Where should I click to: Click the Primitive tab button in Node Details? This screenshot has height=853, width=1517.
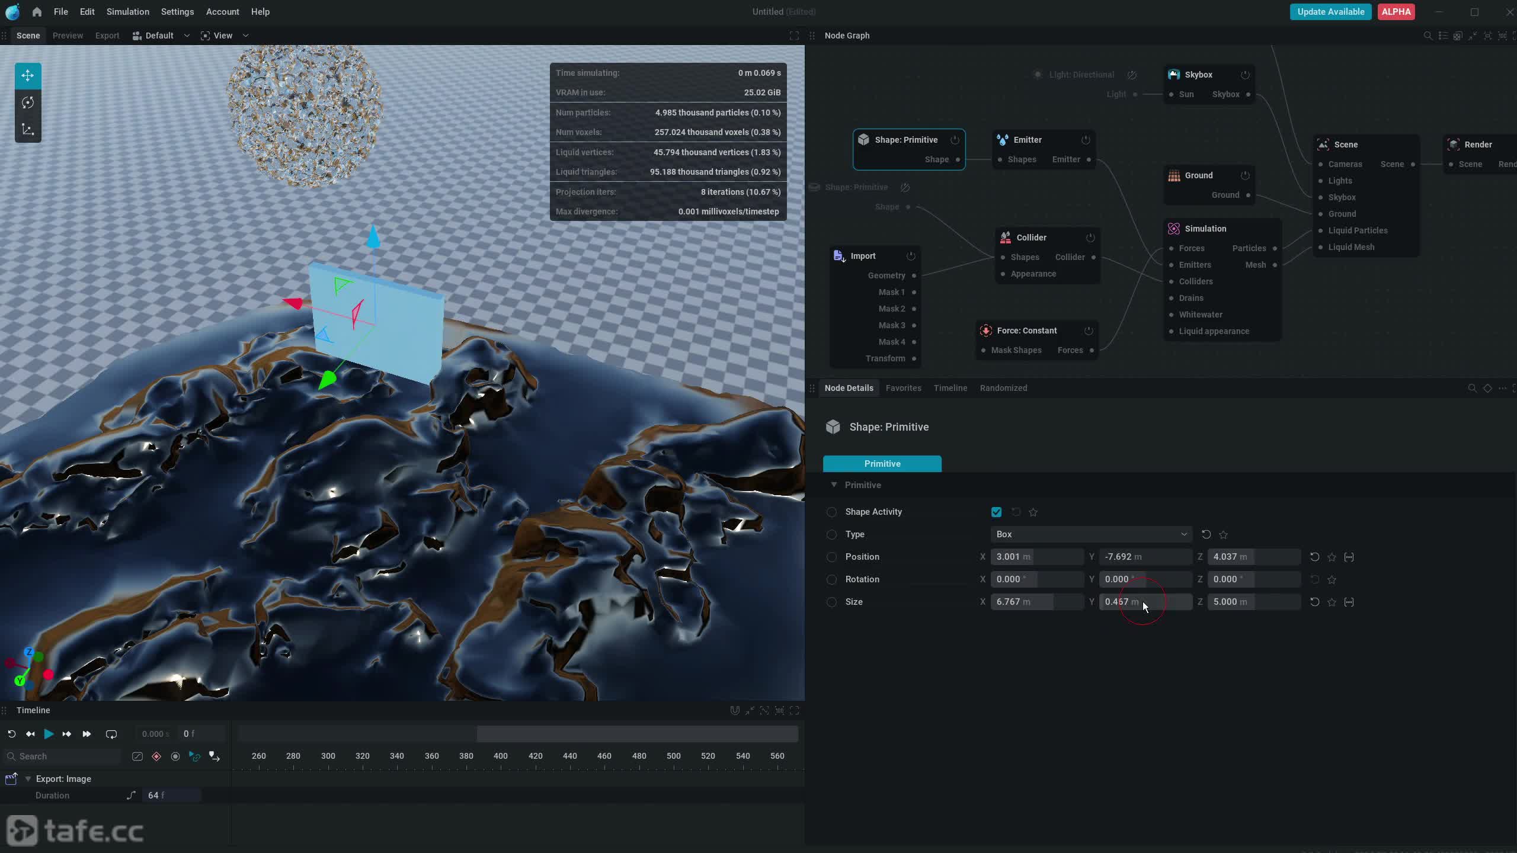click(882, 464)
